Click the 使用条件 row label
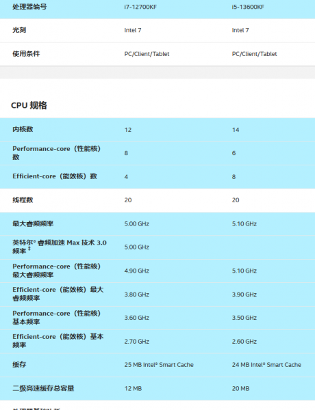315x410 pixels. point(26,53)
